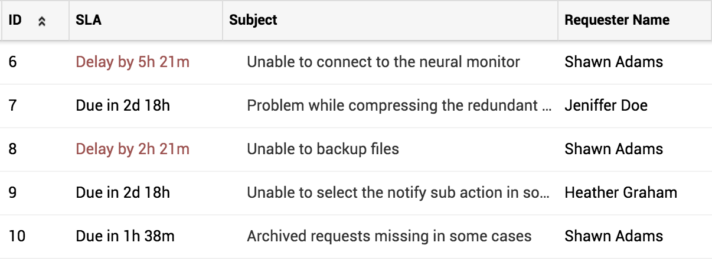Open 'Archived requests missing in some cases'

389,237
